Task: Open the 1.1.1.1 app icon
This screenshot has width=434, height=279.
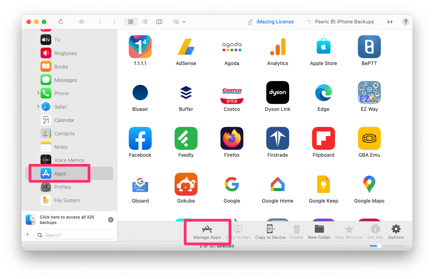Action: point(140,47)
